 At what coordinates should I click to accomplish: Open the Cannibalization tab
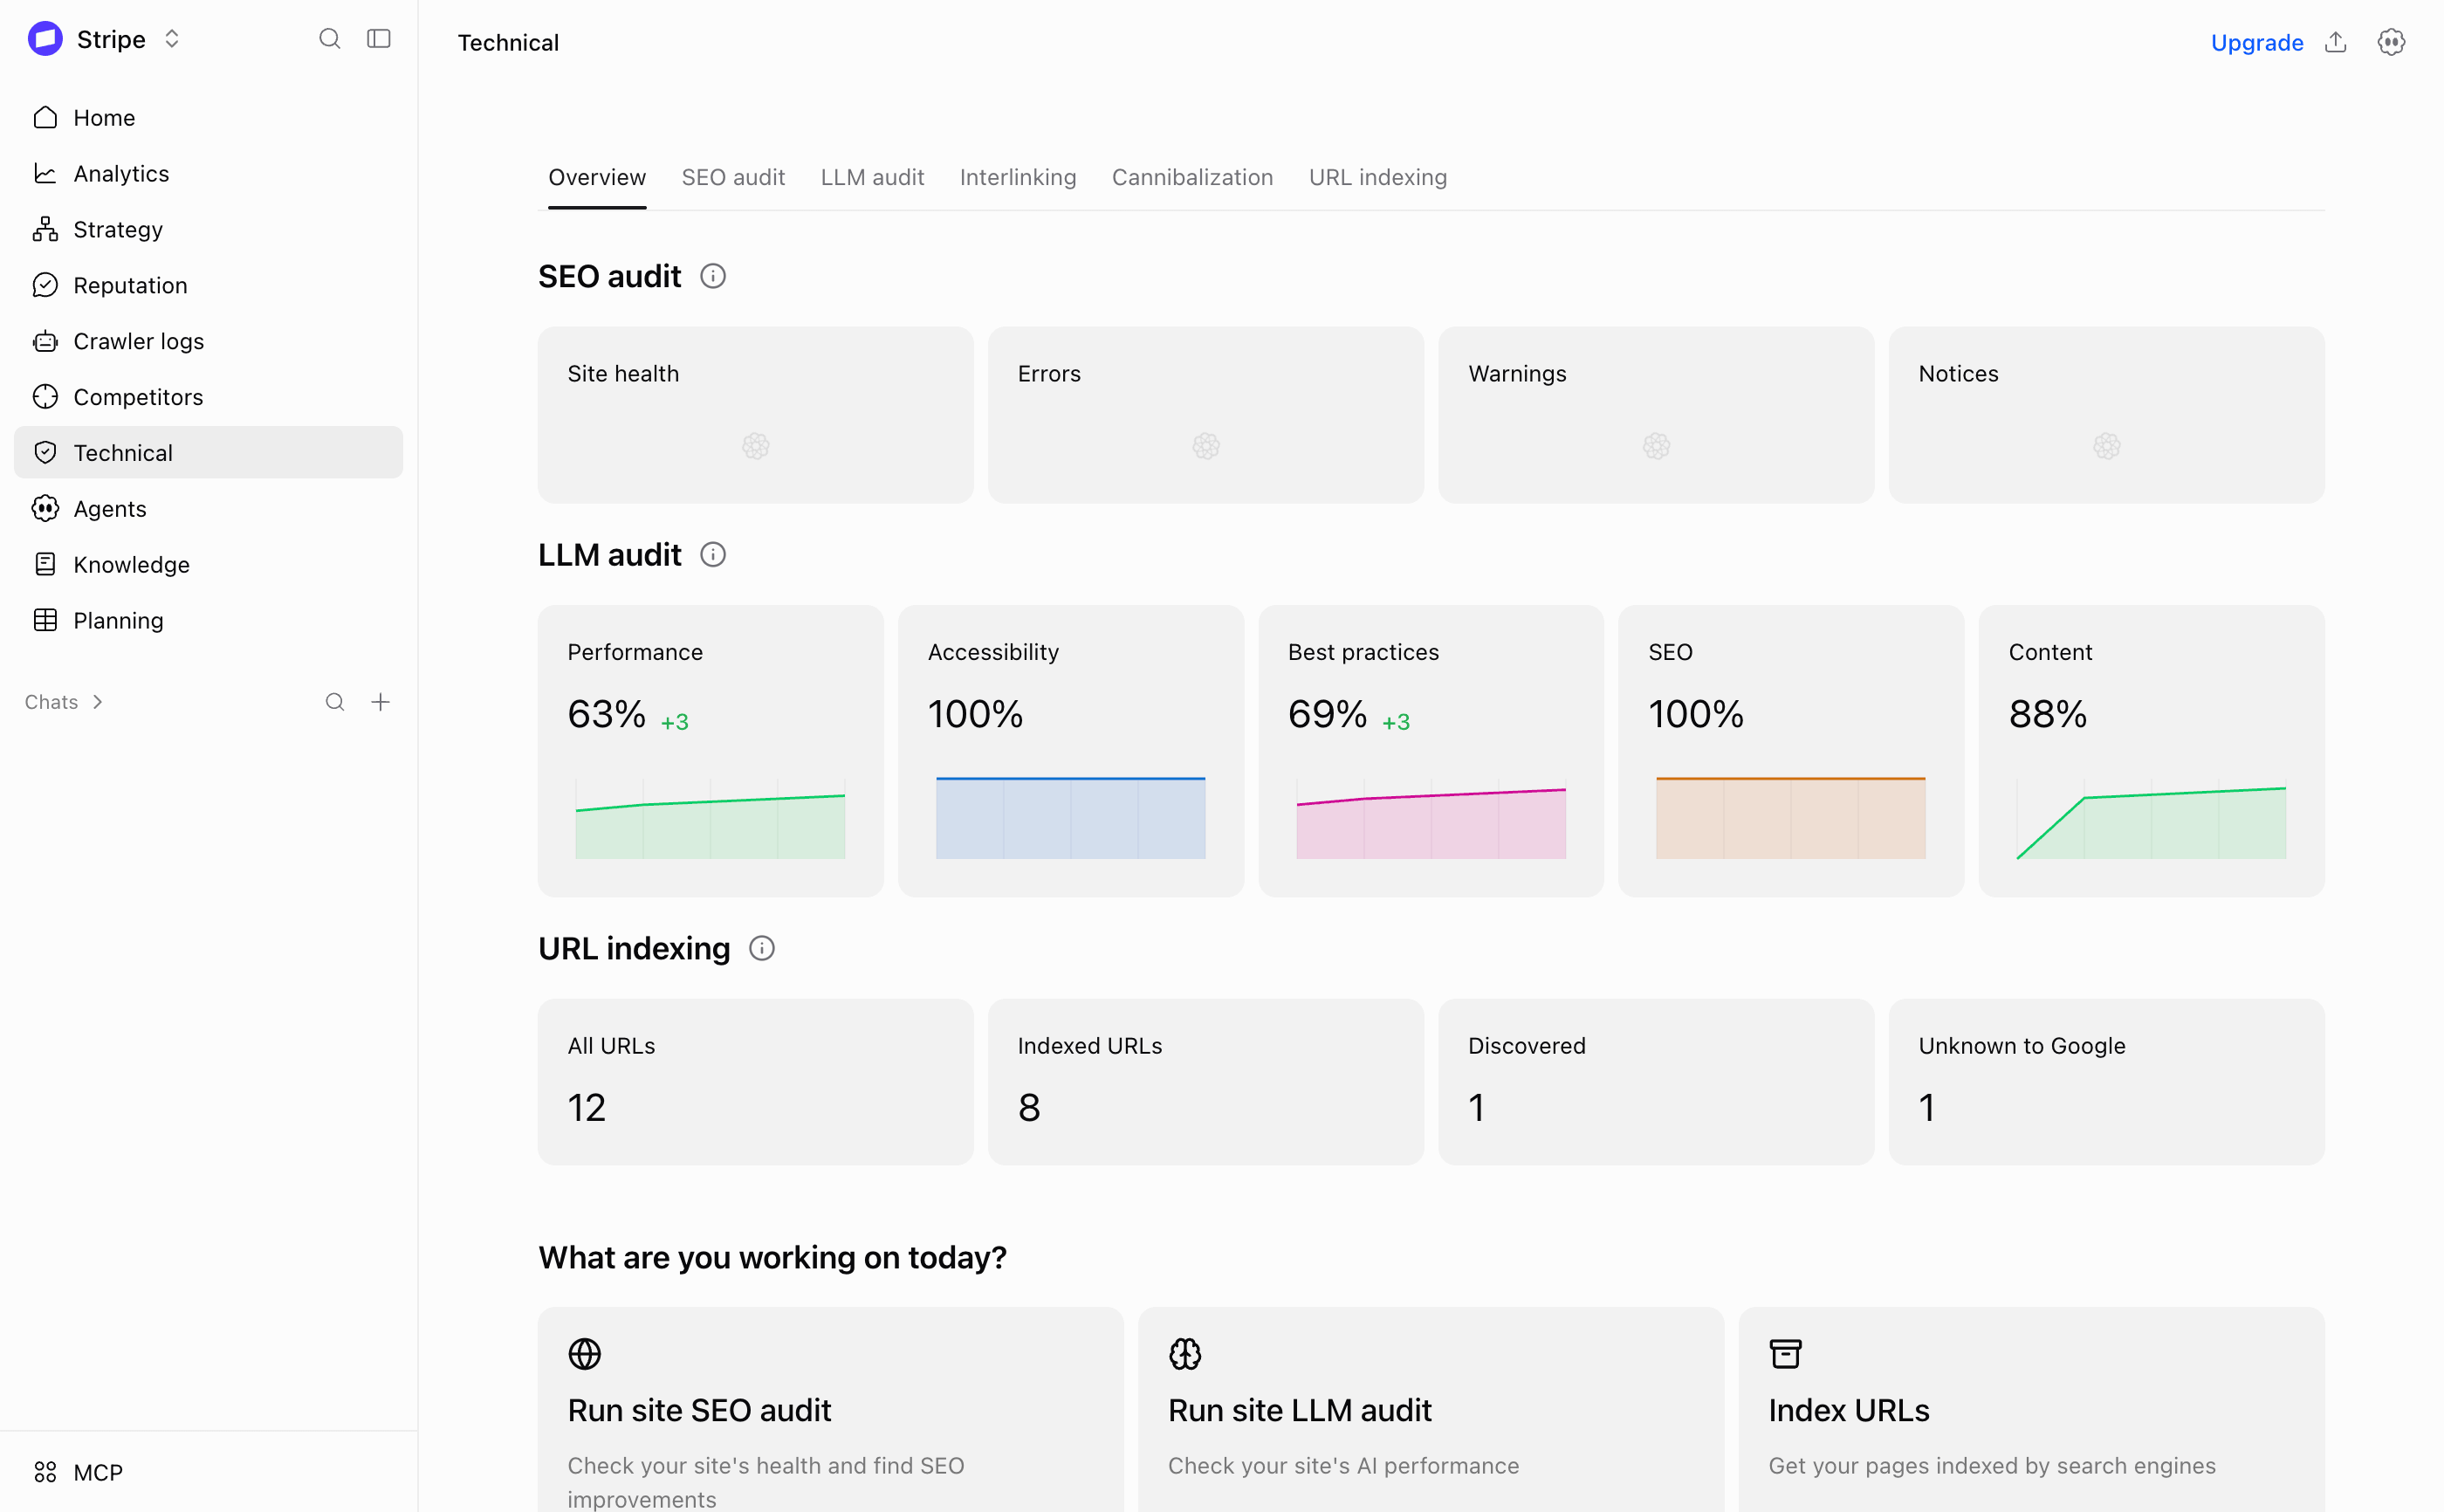pyautogui.click(x=1191, y=177)
